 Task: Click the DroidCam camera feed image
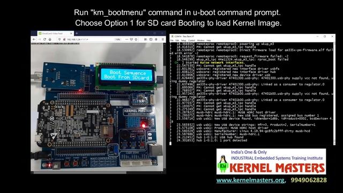(x=98, y=107)
